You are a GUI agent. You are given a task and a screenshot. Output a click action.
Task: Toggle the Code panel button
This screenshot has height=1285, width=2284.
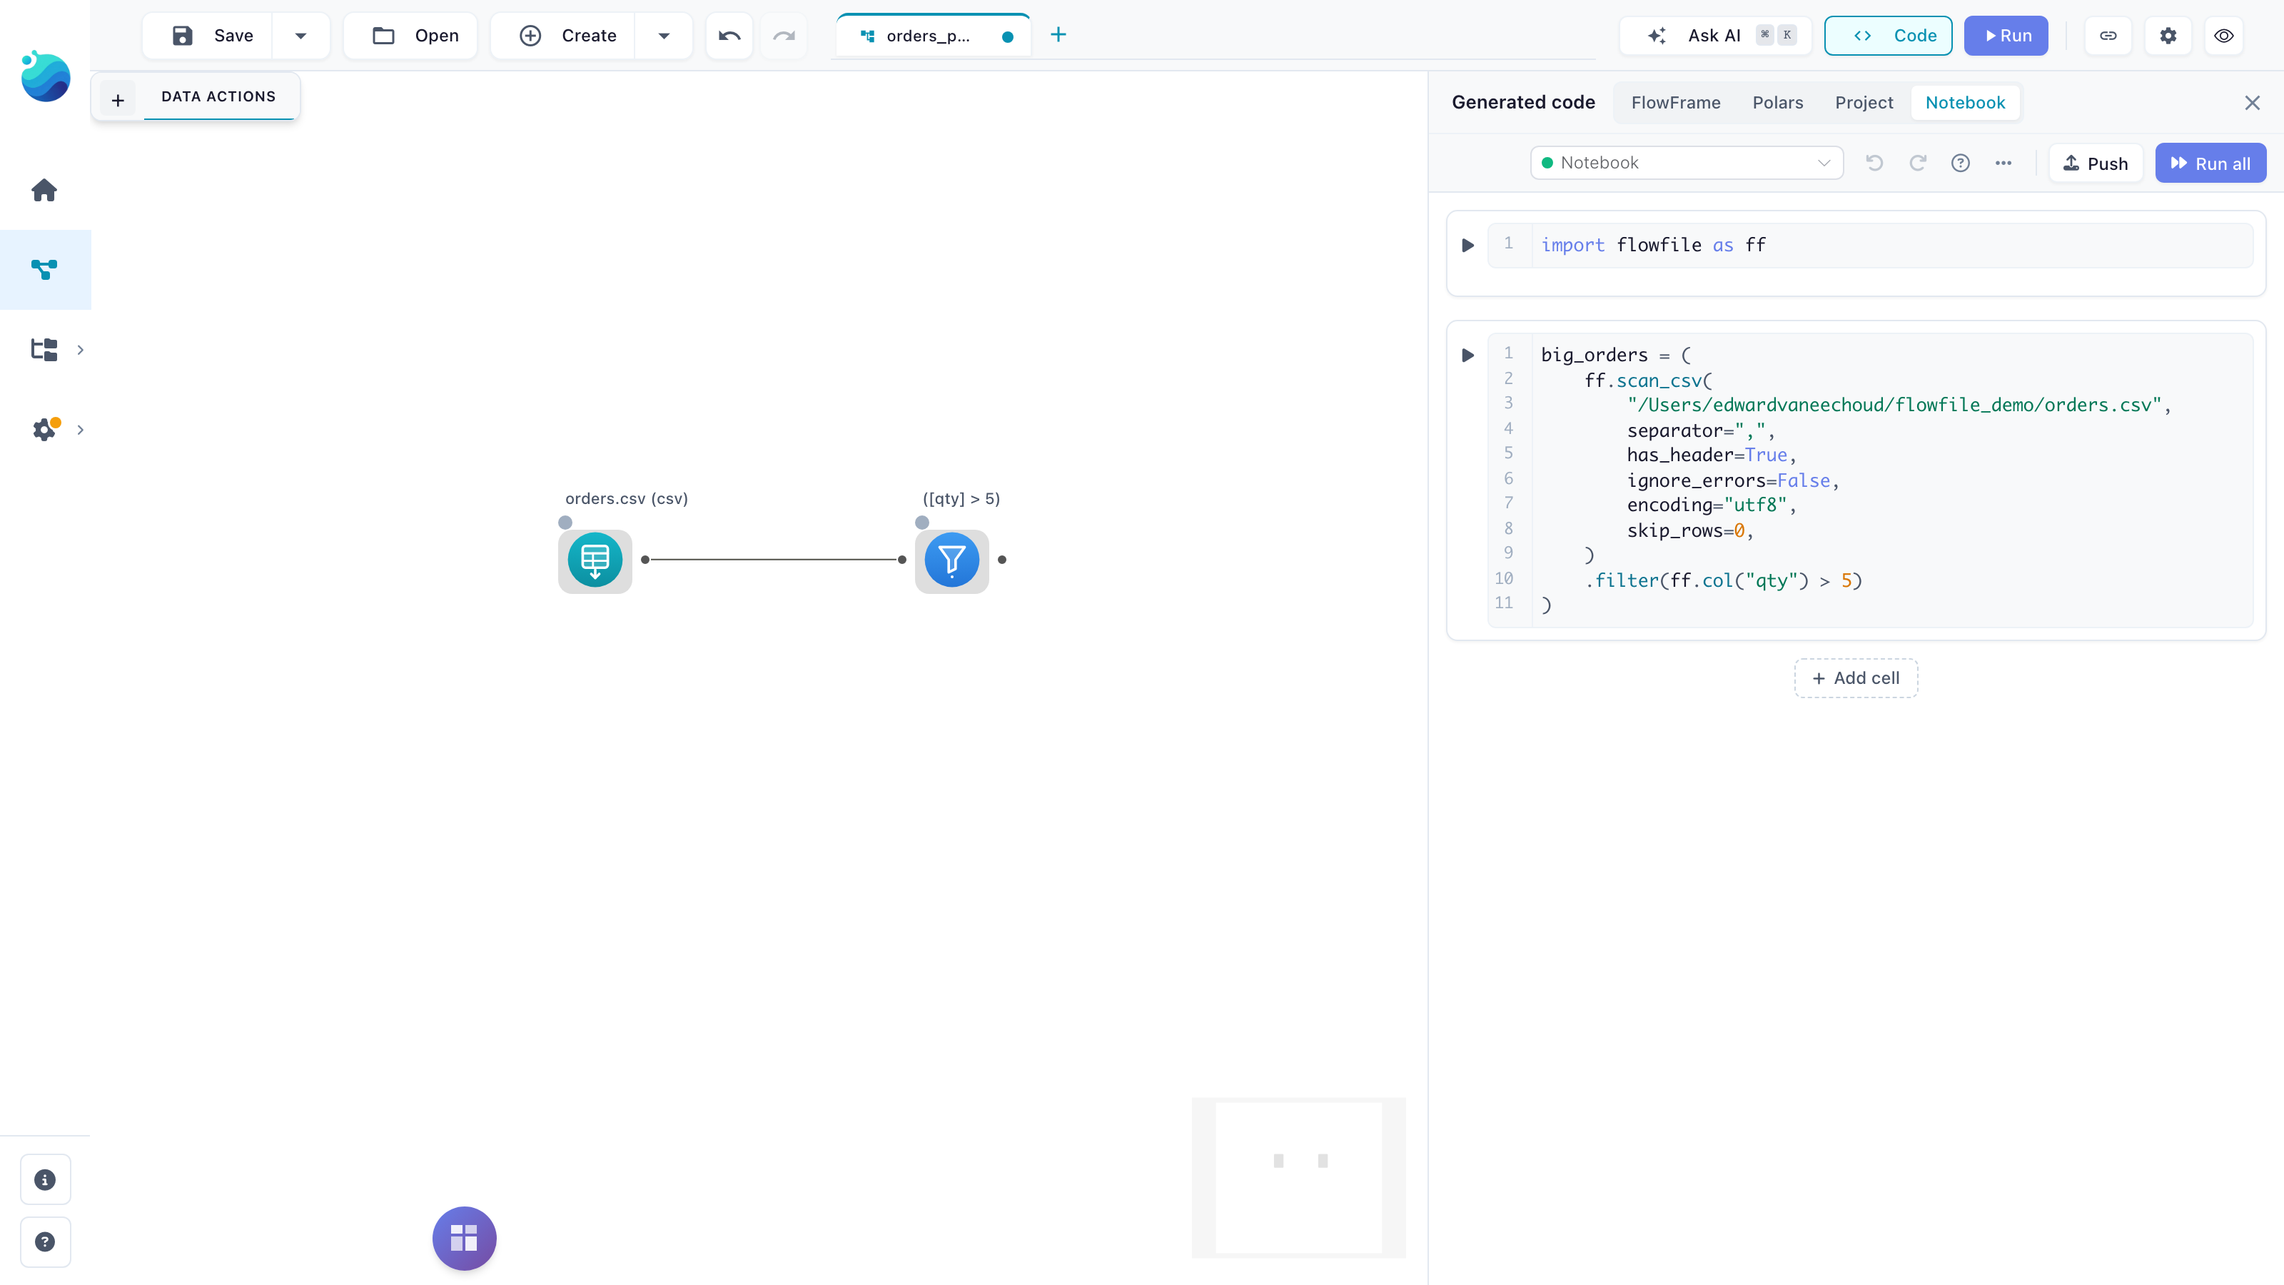1889,36
